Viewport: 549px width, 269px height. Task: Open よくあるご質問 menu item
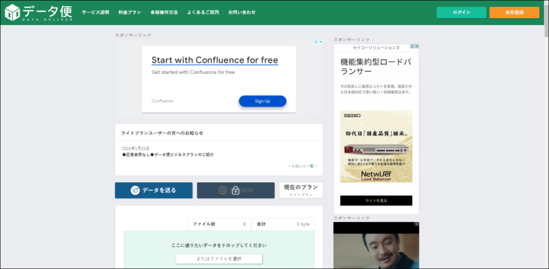coord(203,12)
